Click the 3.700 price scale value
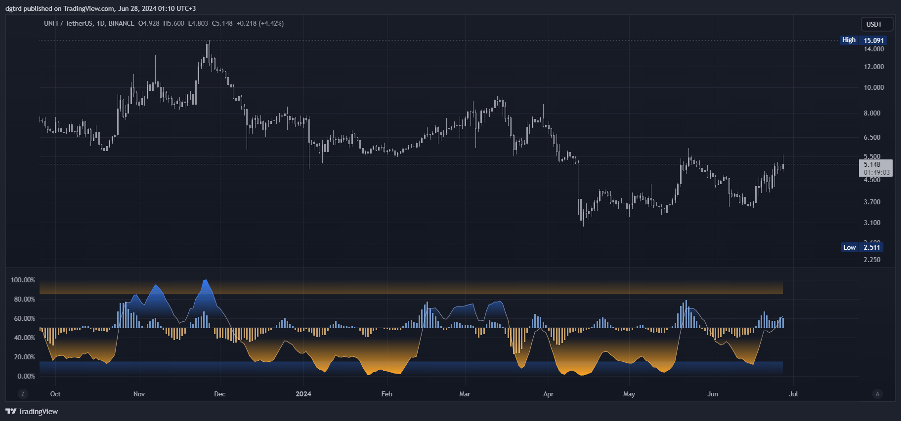The height and width of the screenshot is (421, 901). 872,202
